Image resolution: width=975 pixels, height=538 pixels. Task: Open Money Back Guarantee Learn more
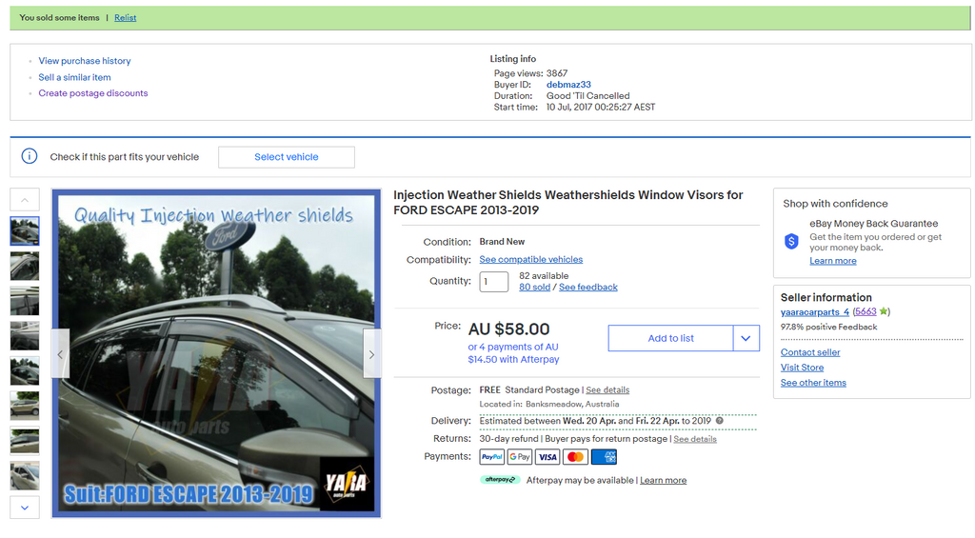point(832,261)
